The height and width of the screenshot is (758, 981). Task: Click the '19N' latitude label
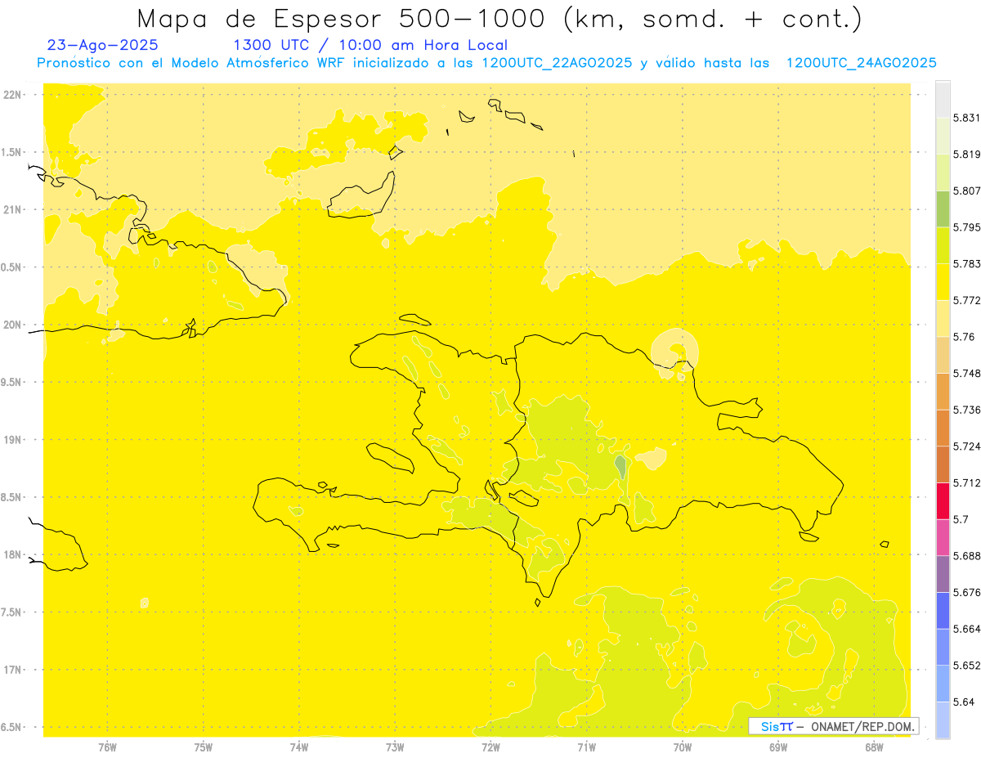(x=12, y=439)
